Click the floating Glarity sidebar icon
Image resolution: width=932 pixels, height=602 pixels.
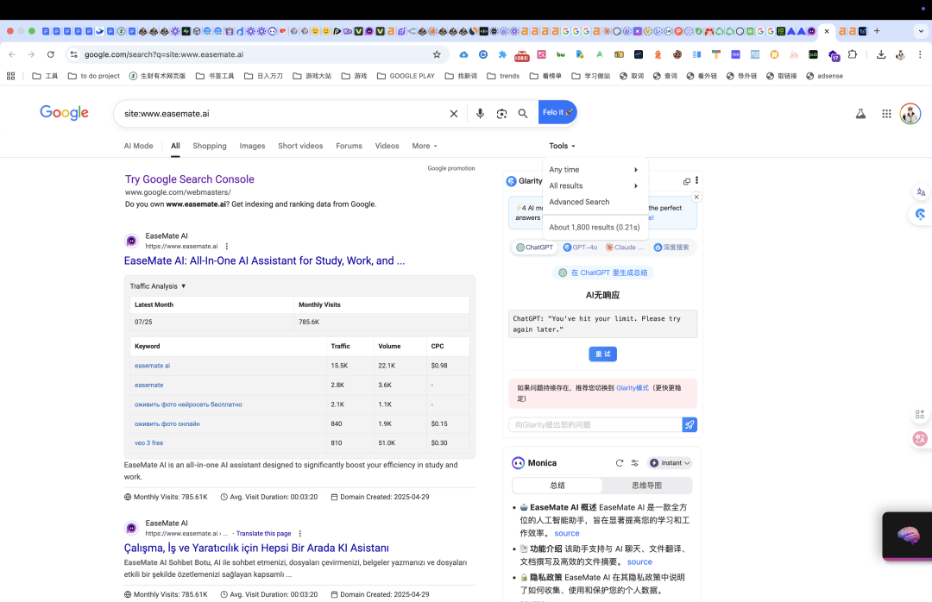(921, 215)
